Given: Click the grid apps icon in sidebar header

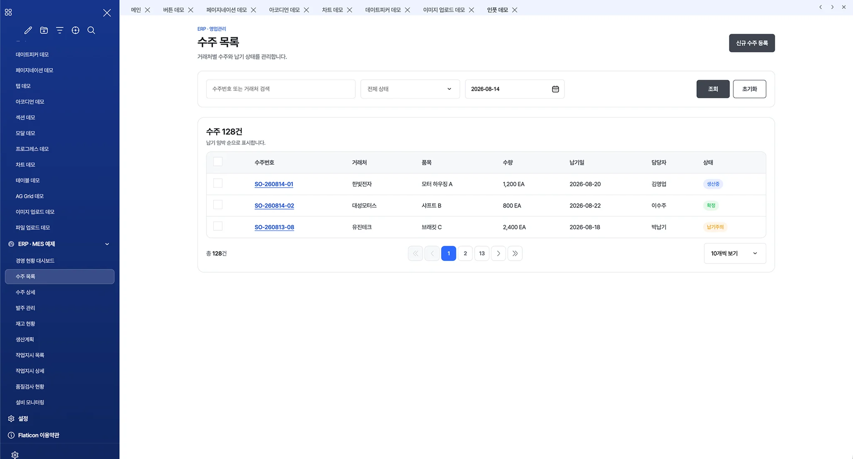Looking at the screenshot, I should click(x=8, y=12).
